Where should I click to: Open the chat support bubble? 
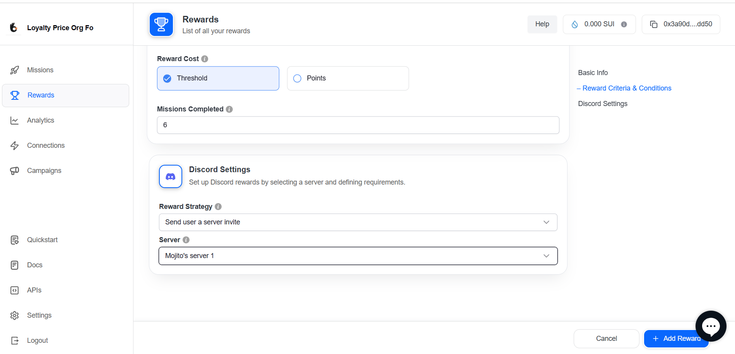[711, 326]
